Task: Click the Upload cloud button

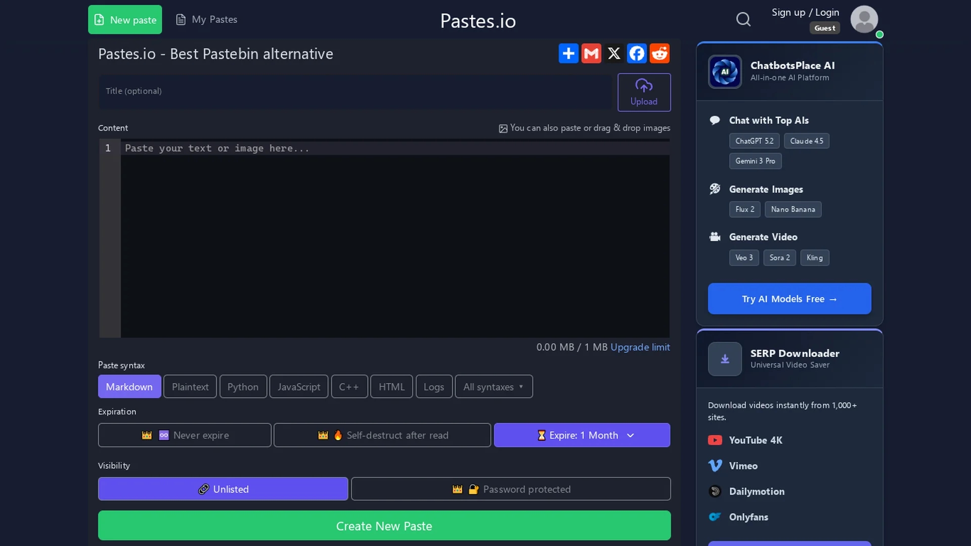Action: pos(644,93)
